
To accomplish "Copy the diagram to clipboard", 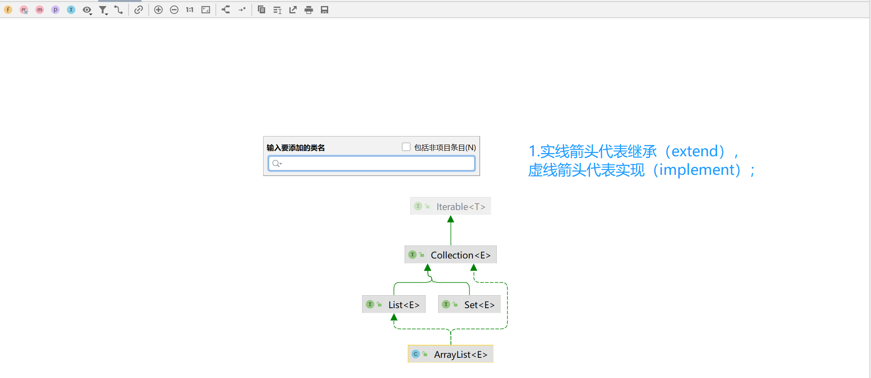I will pyautogui.click(x=262, y=10).
